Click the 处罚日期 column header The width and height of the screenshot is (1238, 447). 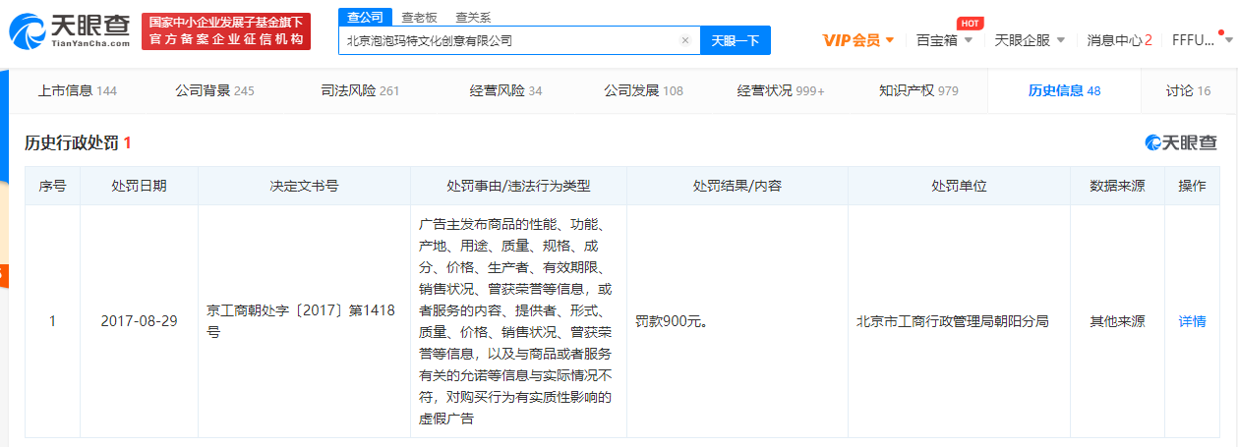click(139, 186)
